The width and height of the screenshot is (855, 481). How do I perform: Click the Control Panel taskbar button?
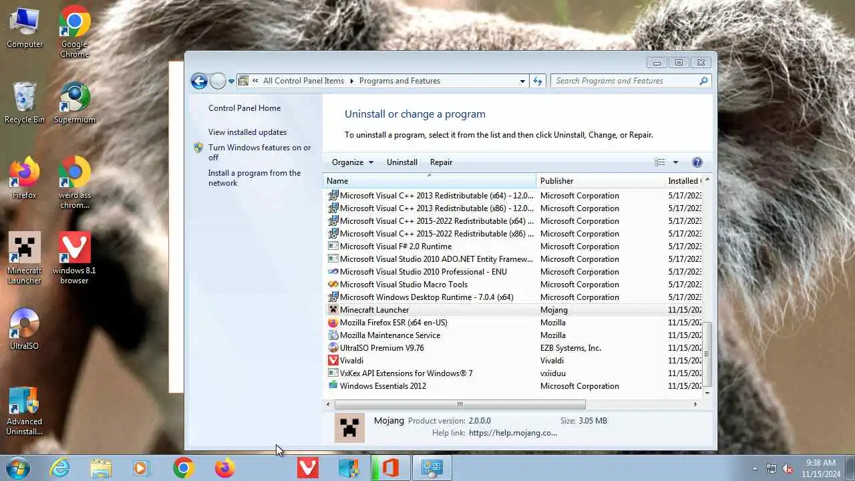pyautogui.click(x=432, y=468)
